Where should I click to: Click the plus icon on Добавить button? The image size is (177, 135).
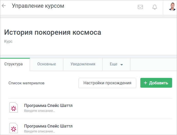[x=145, y=83]
